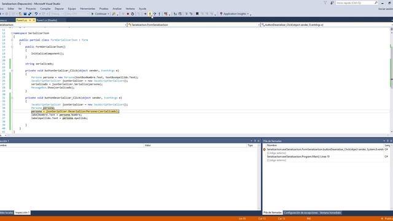Click the Undo arrow icon
Screen dimensions: 393x221
[36, 14]
